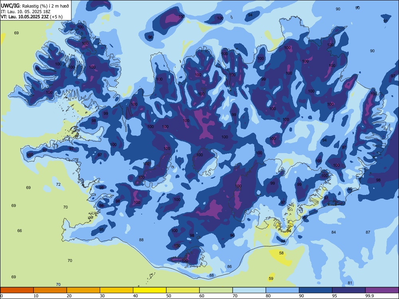Click the legend tick label 99.9

pos(369,296)
